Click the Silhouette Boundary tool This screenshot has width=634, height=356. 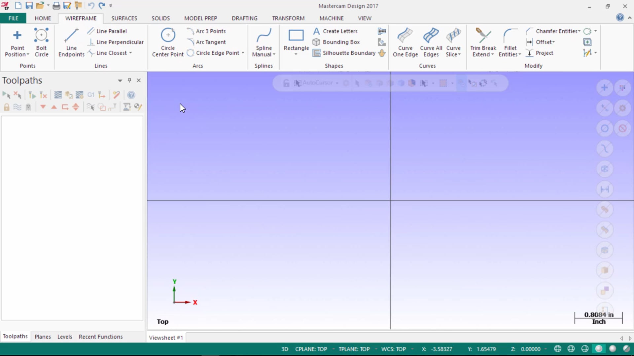349,53
